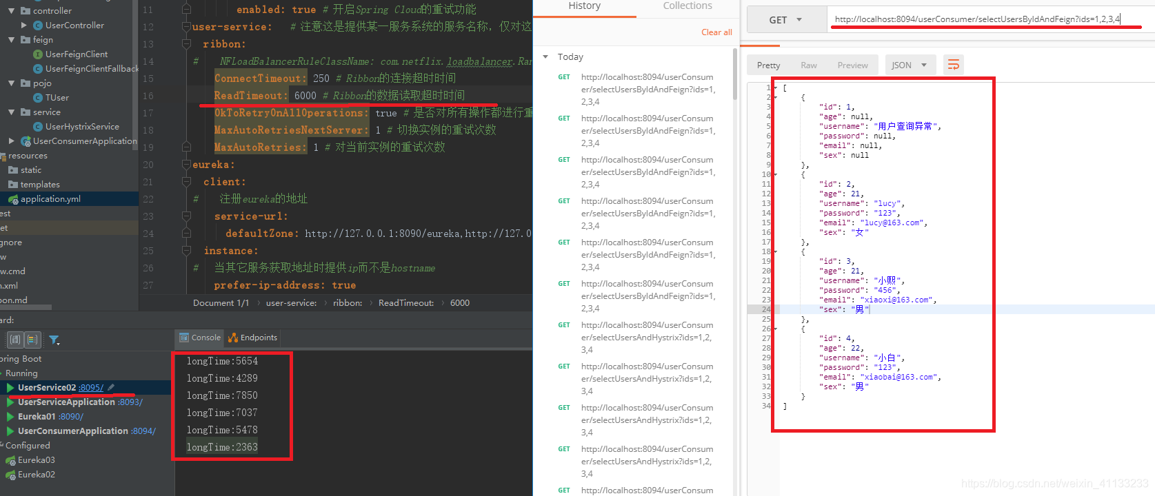Click the Console tab icon
The width and height of the screenshot is (1155, 496).
[184, 338]
